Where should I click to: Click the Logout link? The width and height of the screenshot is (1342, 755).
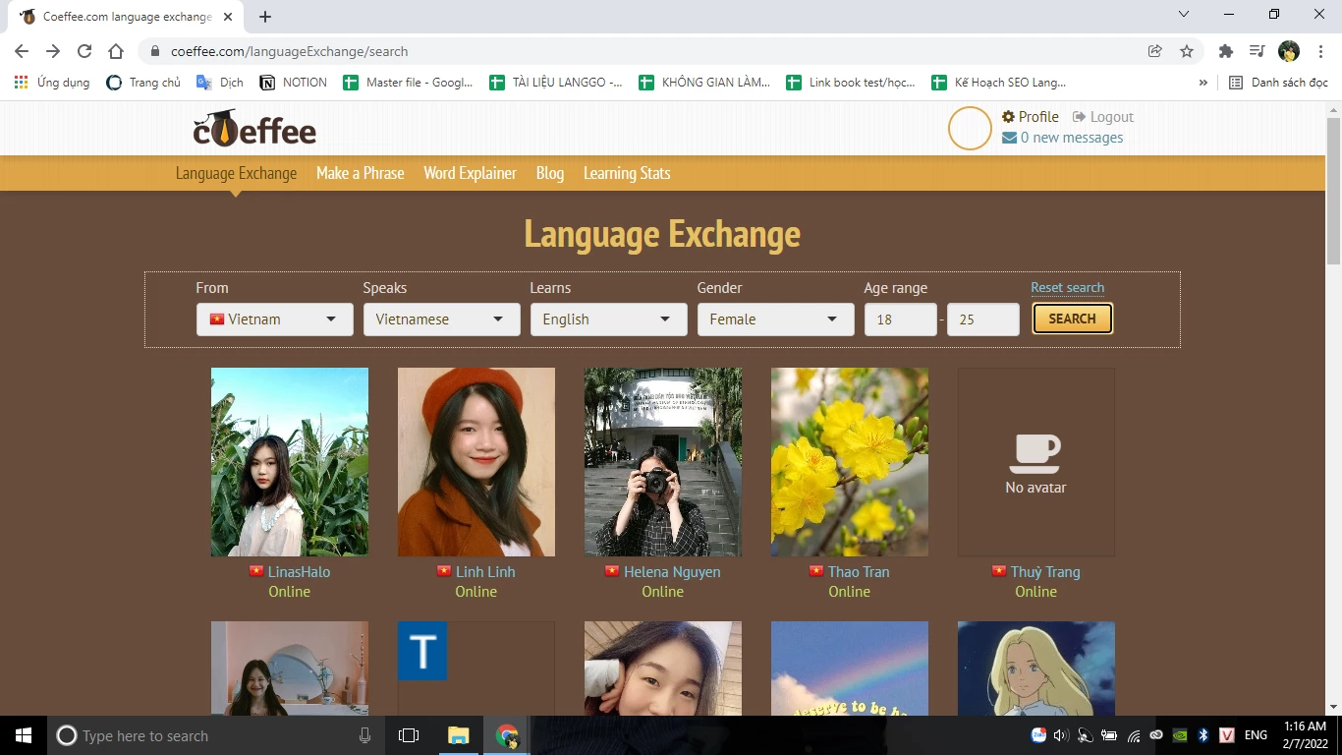[1112, 117]
